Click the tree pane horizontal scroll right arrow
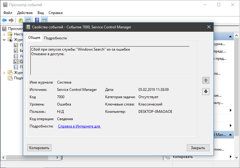 [57, 157]
